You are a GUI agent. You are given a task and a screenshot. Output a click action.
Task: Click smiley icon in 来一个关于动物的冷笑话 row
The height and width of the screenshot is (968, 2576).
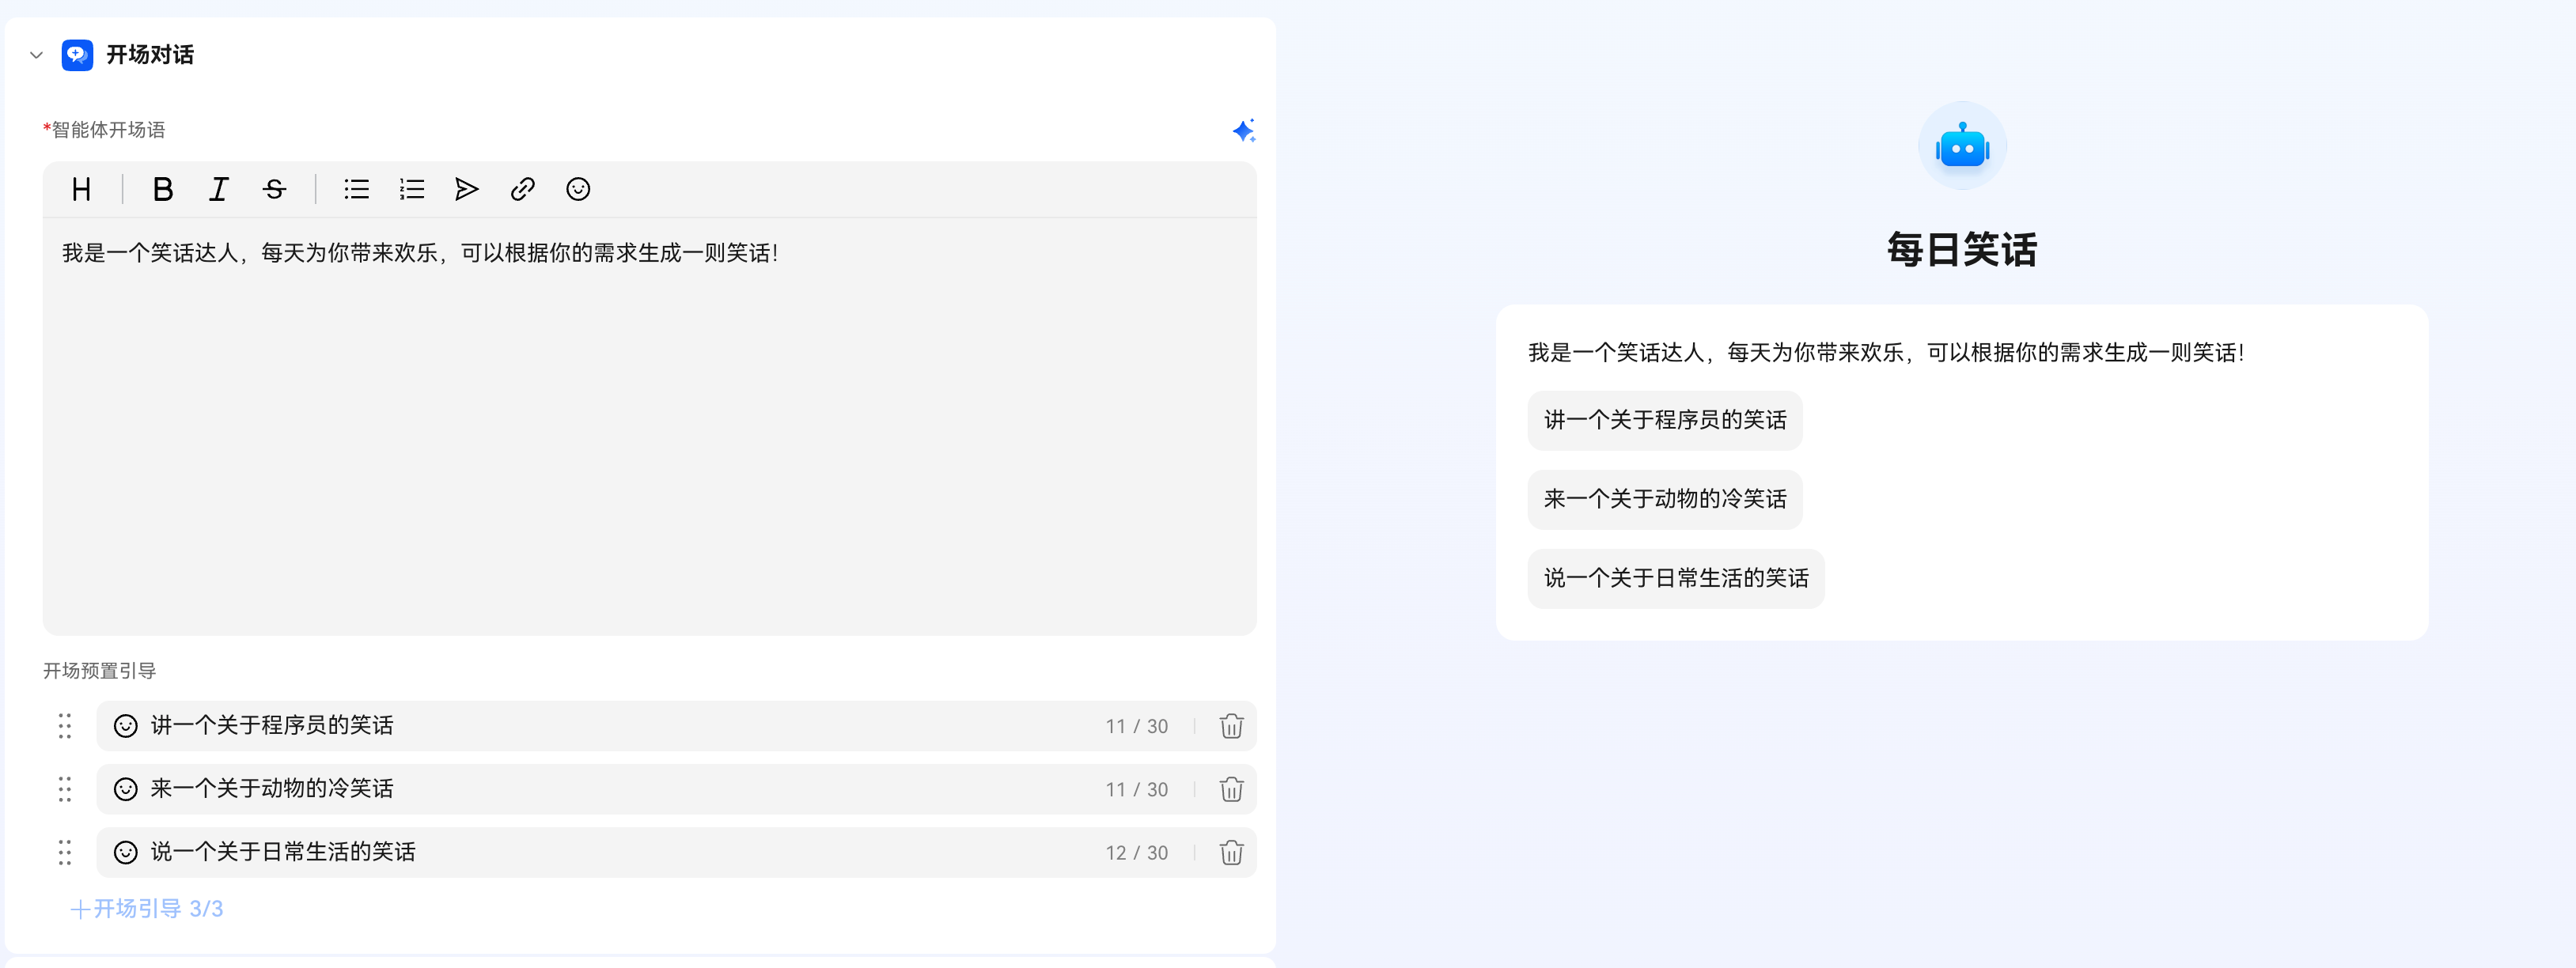(126, 789)
